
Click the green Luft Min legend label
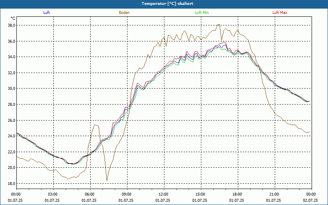[202, 13]
